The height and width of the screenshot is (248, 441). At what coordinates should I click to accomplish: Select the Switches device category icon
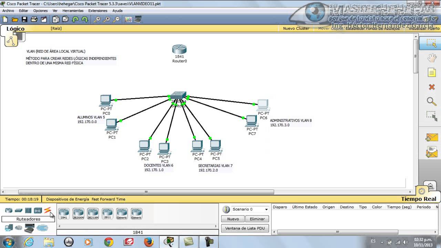point(19,210)
